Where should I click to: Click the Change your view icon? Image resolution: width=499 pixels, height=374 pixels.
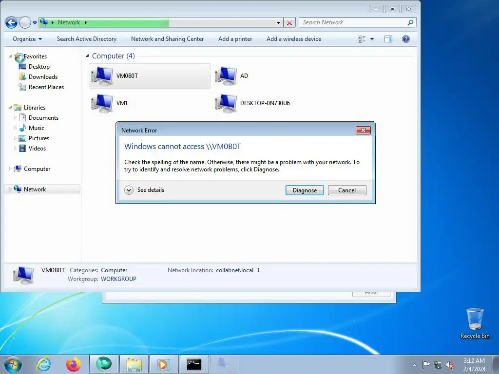(362, 39)
